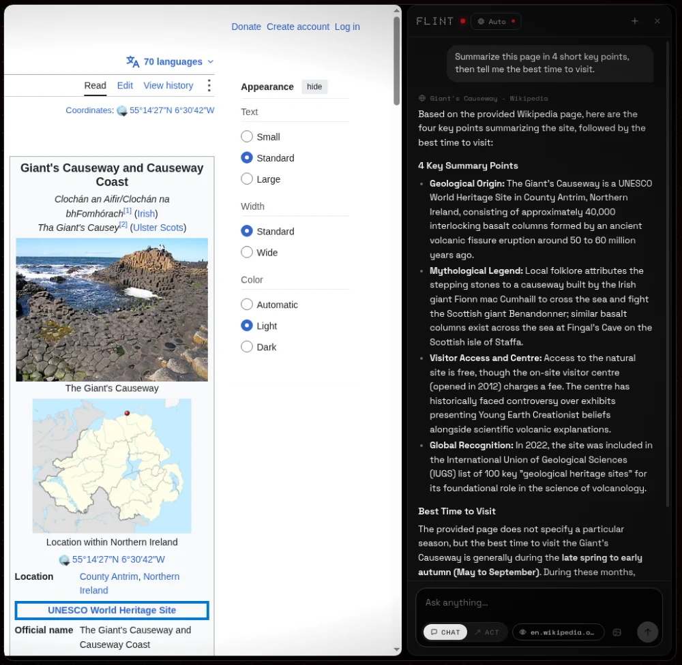Click the globe icon under the Northern Ireland map

click(64, 560)
